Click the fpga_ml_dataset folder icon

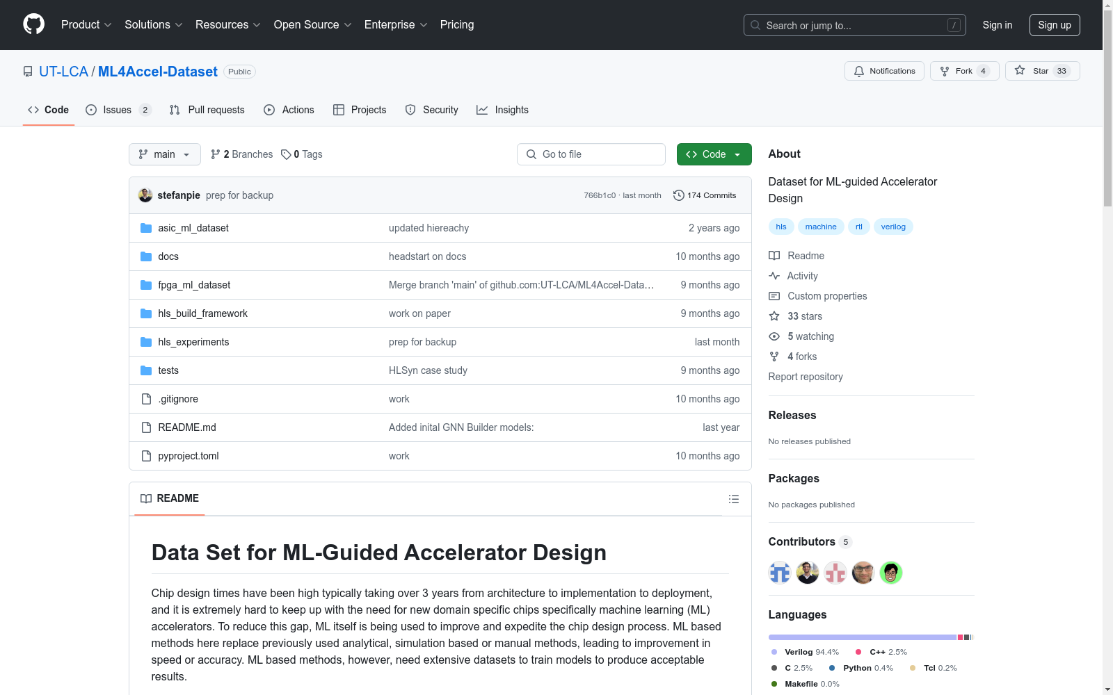click(x=146, y=285)
